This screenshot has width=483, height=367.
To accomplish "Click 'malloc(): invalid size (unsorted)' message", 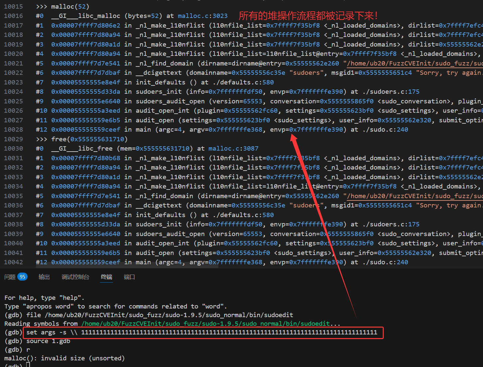I will [64, 358].
